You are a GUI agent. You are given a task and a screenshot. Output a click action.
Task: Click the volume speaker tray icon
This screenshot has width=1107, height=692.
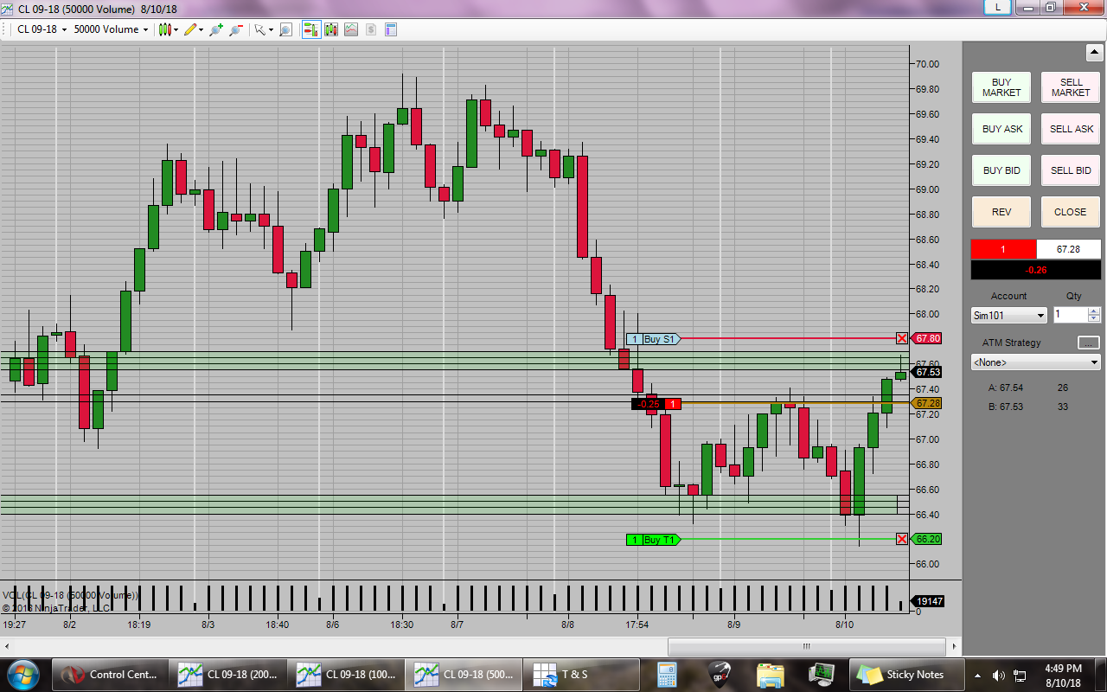tap(999, 675)
